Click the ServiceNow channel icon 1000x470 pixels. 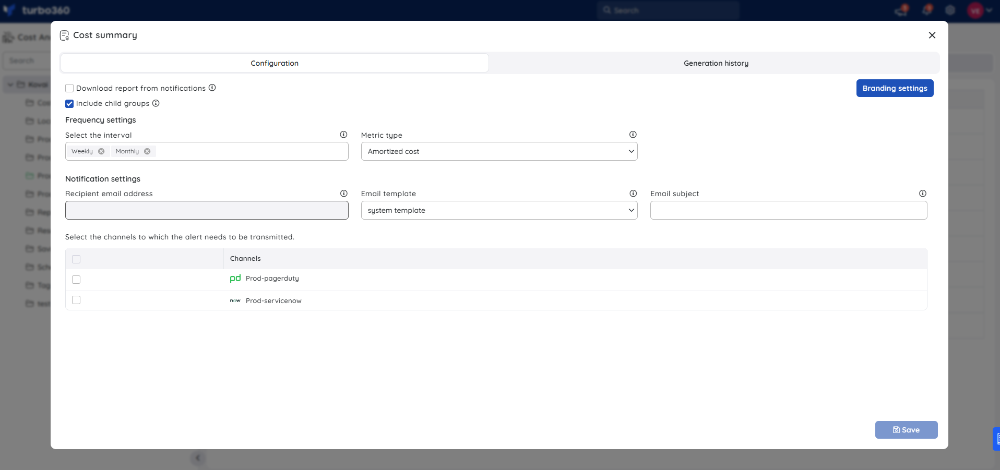235,300
